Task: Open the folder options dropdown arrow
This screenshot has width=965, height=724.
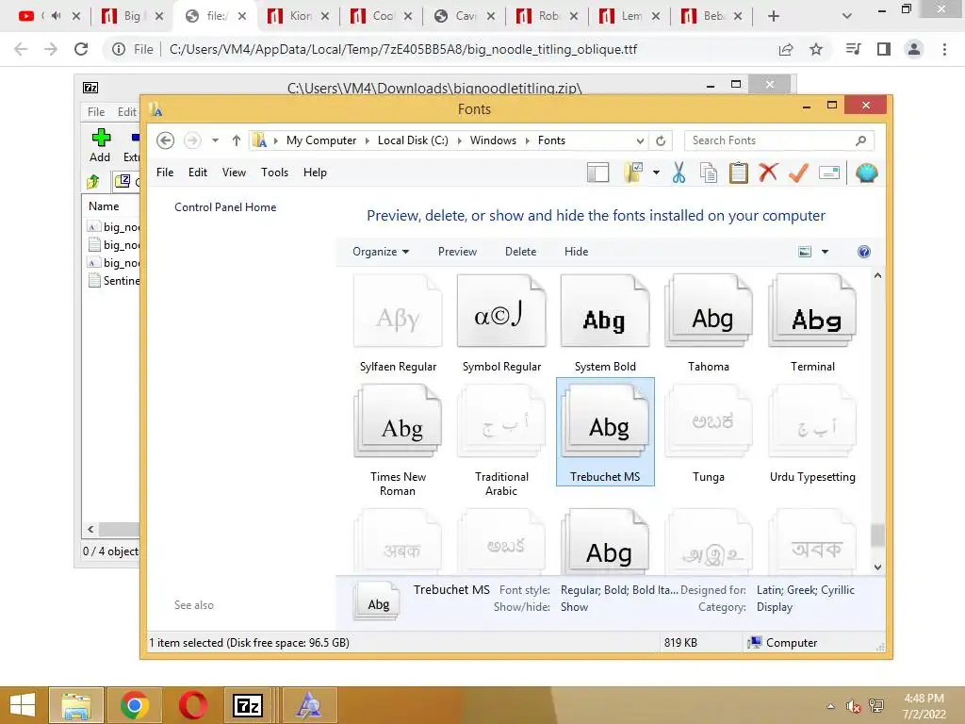Action: tap(656, 173)
